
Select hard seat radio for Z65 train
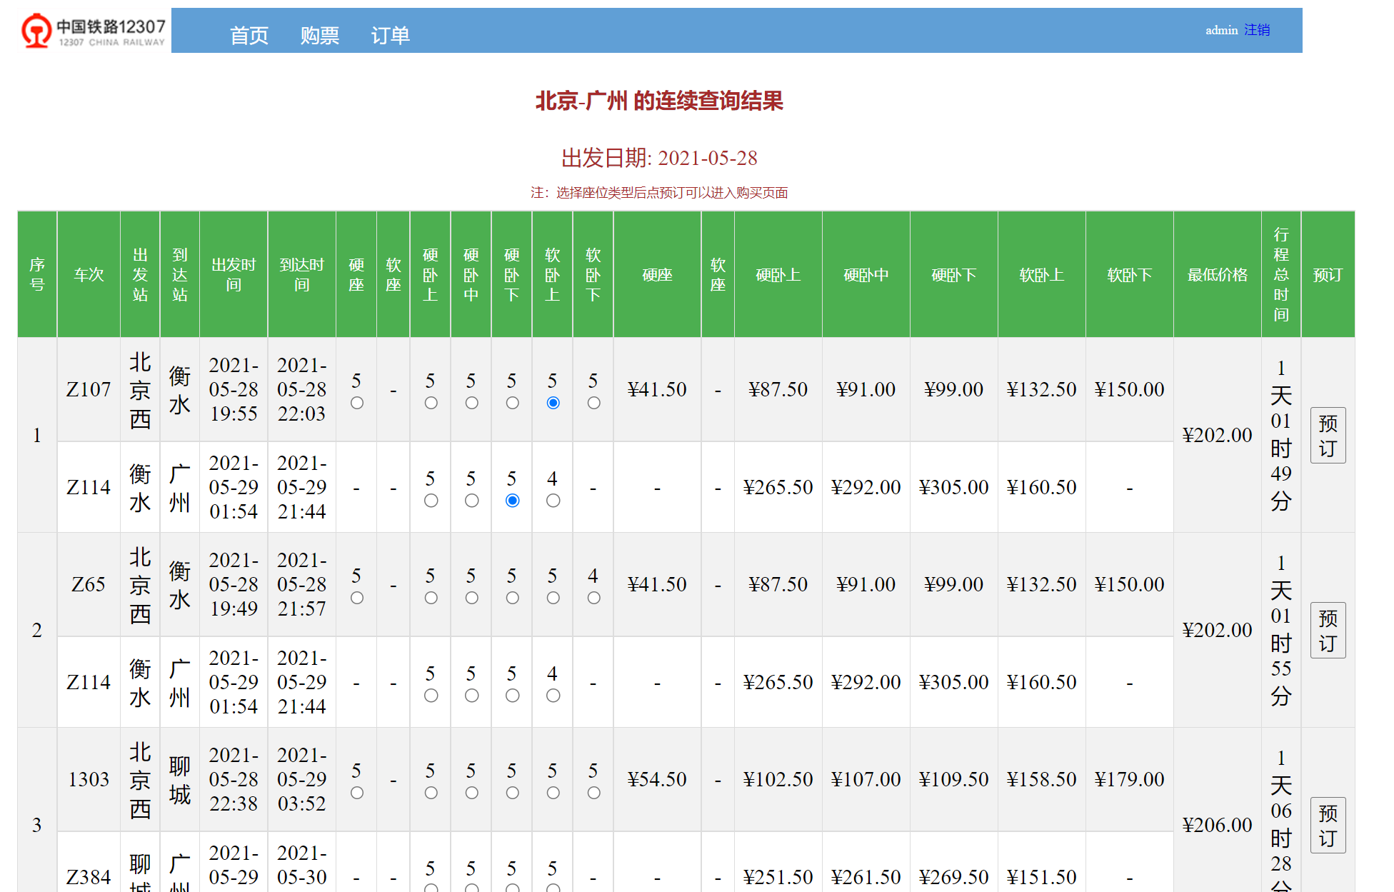point(357,598)
